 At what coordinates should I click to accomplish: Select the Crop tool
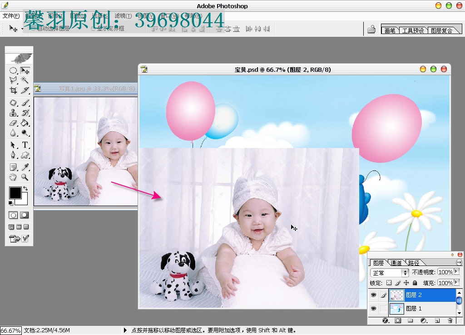point(13,90)
